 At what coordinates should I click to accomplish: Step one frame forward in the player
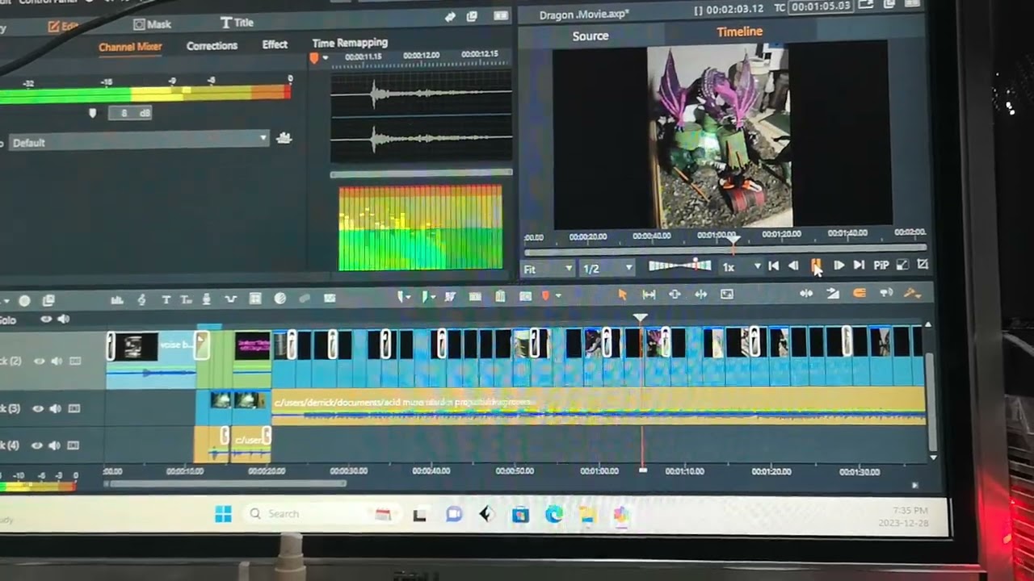(839, 265)
